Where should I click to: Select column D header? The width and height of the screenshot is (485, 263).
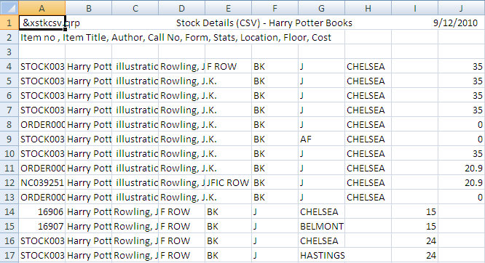click(181, 8)
